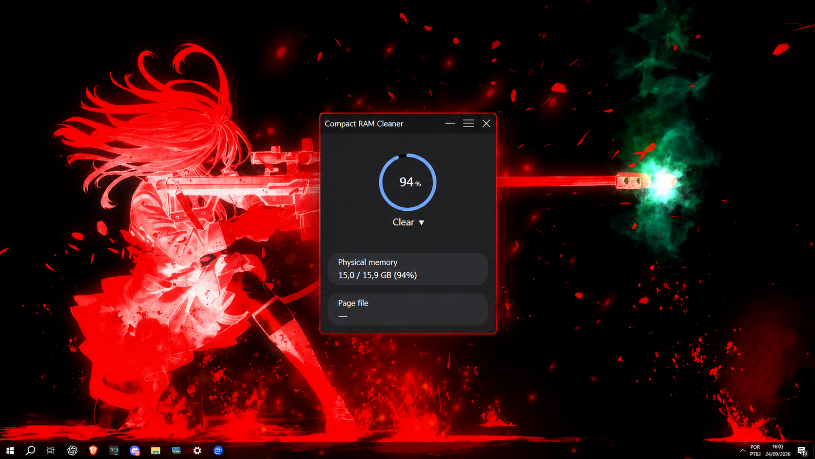
Task: Click the 94% memory usage gauge
Action: click(x=407, y=182)
